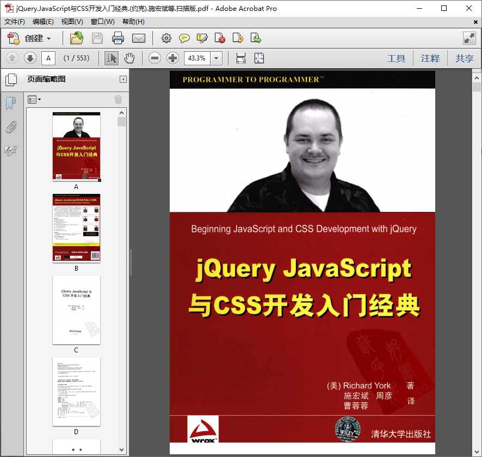
Task: Select page thumbnail C
Action: click(x=76, y=310)
